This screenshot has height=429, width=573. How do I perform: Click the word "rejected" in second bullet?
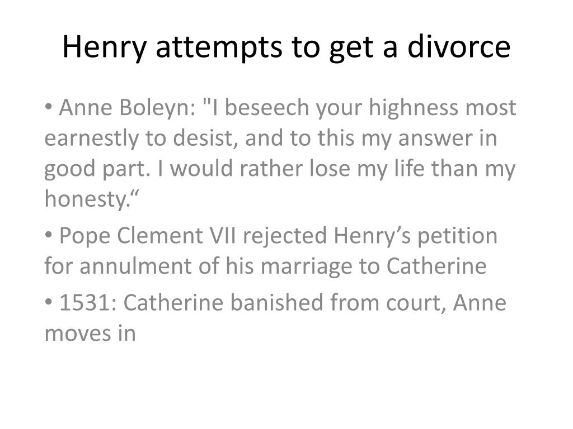285,236
